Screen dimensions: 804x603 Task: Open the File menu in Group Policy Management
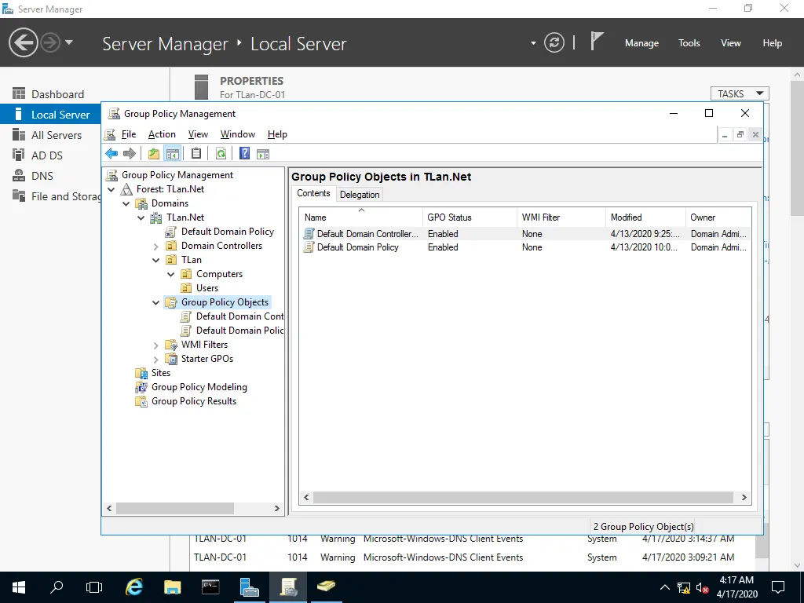pyautogui.click(x=129, y=134)
